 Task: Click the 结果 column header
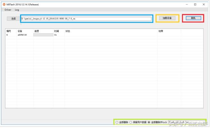click(161, 31)
